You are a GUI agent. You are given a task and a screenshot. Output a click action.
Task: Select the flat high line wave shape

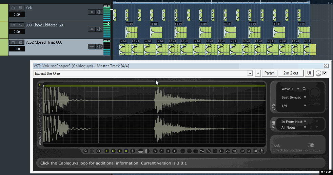[196, 151]
